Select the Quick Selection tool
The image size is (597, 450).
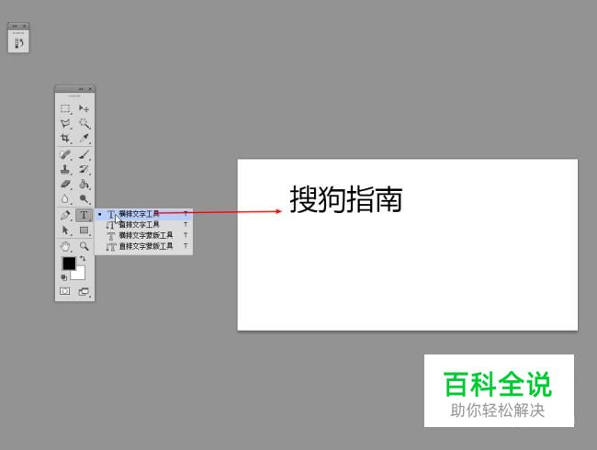tap(84, 123)
